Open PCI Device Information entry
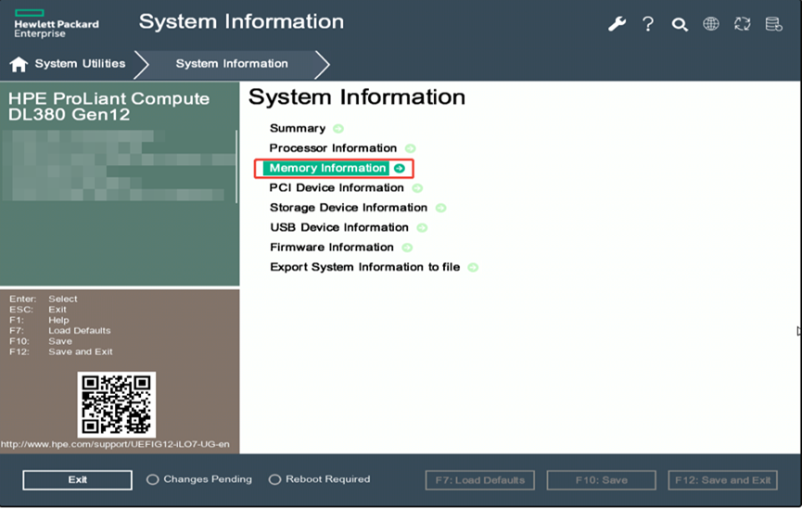Image resolution: width=802 pixels, height=509 pixels. click(337, 188)
